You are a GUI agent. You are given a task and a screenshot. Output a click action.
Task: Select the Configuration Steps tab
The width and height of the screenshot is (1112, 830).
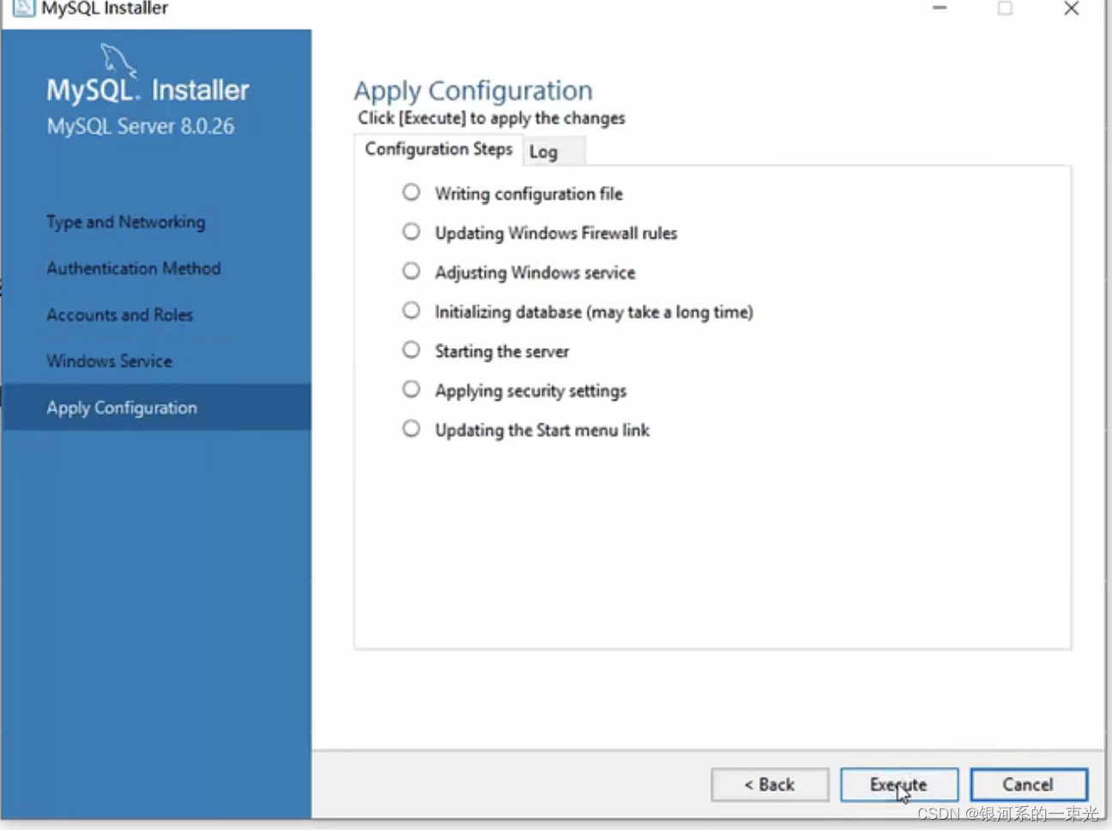pos(438,149)
